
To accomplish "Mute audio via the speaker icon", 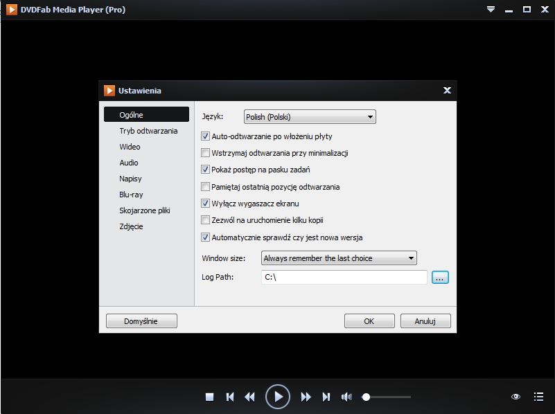I will pos(346,397).
